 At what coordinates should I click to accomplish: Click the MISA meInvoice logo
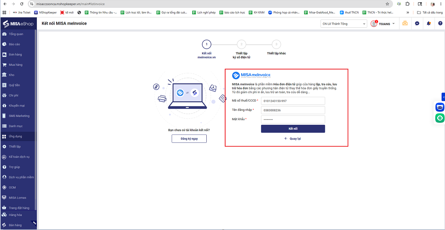pyautogui.click(x=251, y=75)
